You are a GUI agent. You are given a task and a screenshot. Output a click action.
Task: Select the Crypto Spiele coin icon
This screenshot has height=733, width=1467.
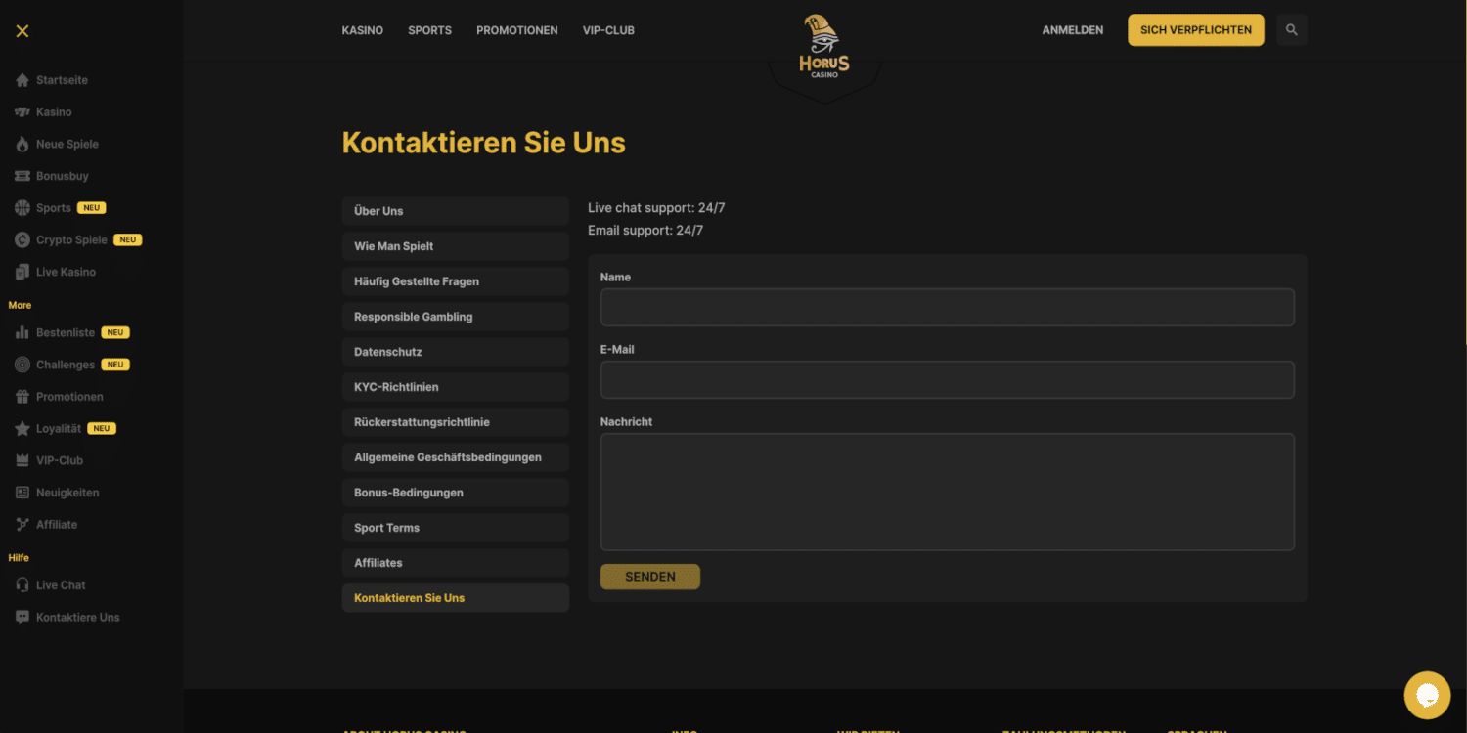pos(22,239)
